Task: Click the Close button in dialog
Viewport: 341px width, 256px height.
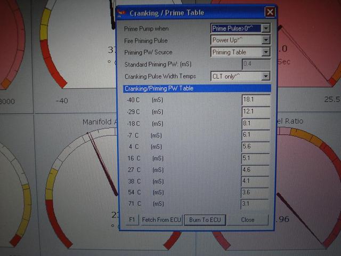Action: pos(248,220)
